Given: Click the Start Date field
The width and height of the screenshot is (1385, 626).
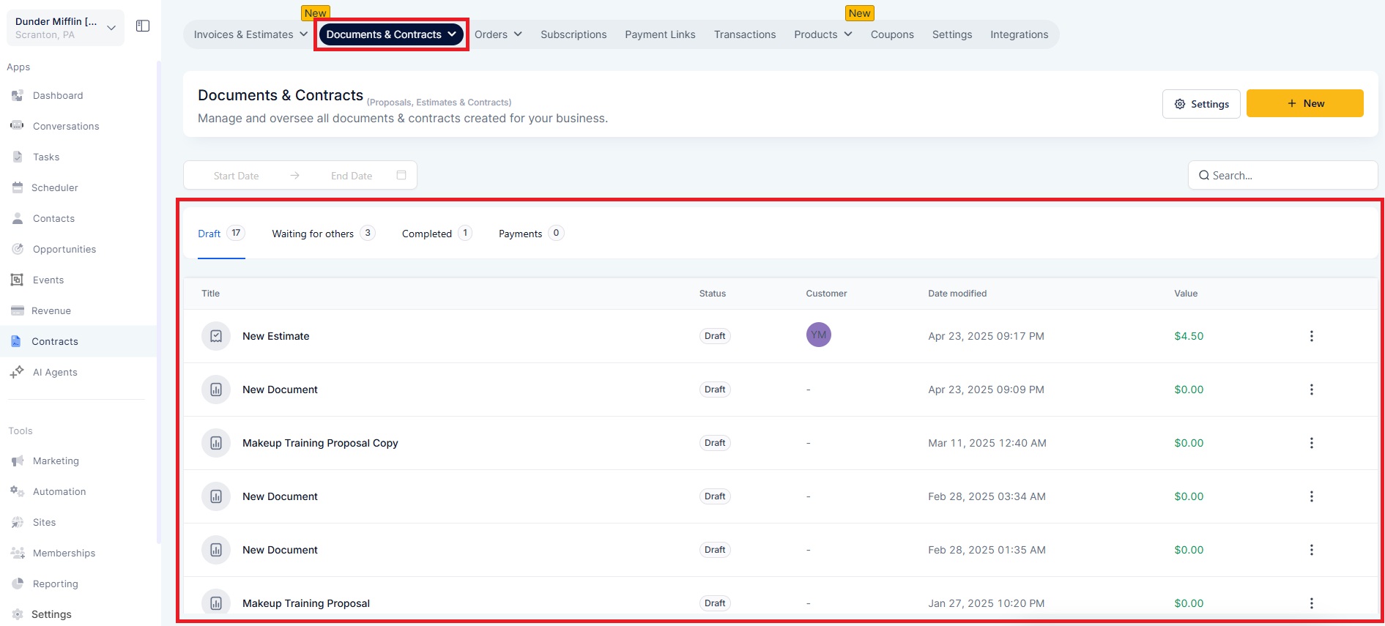Looking at the screenshot, I should (236, 176).
